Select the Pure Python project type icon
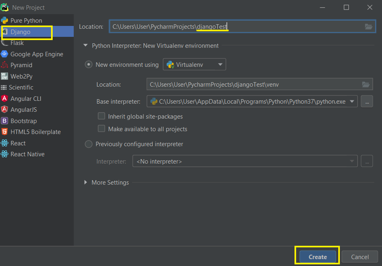The height and width of the screenshot is (266, 382). click(4, 21)
